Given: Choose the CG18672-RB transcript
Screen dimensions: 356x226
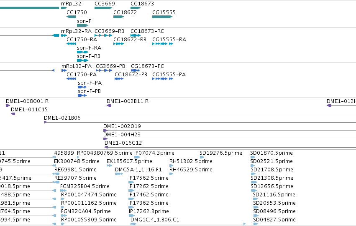Looking at the screenshot, I should (x=118, y=44).
